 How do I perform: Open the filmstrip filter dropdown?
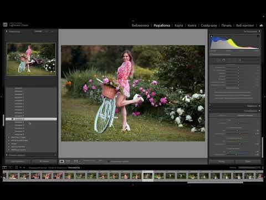point(249,168)
